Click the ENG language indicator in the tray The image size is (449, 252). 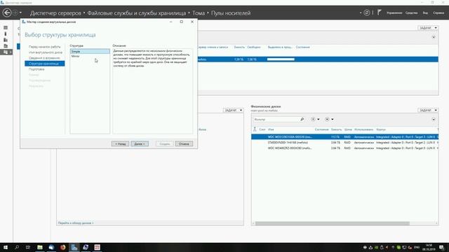[417, 247]
